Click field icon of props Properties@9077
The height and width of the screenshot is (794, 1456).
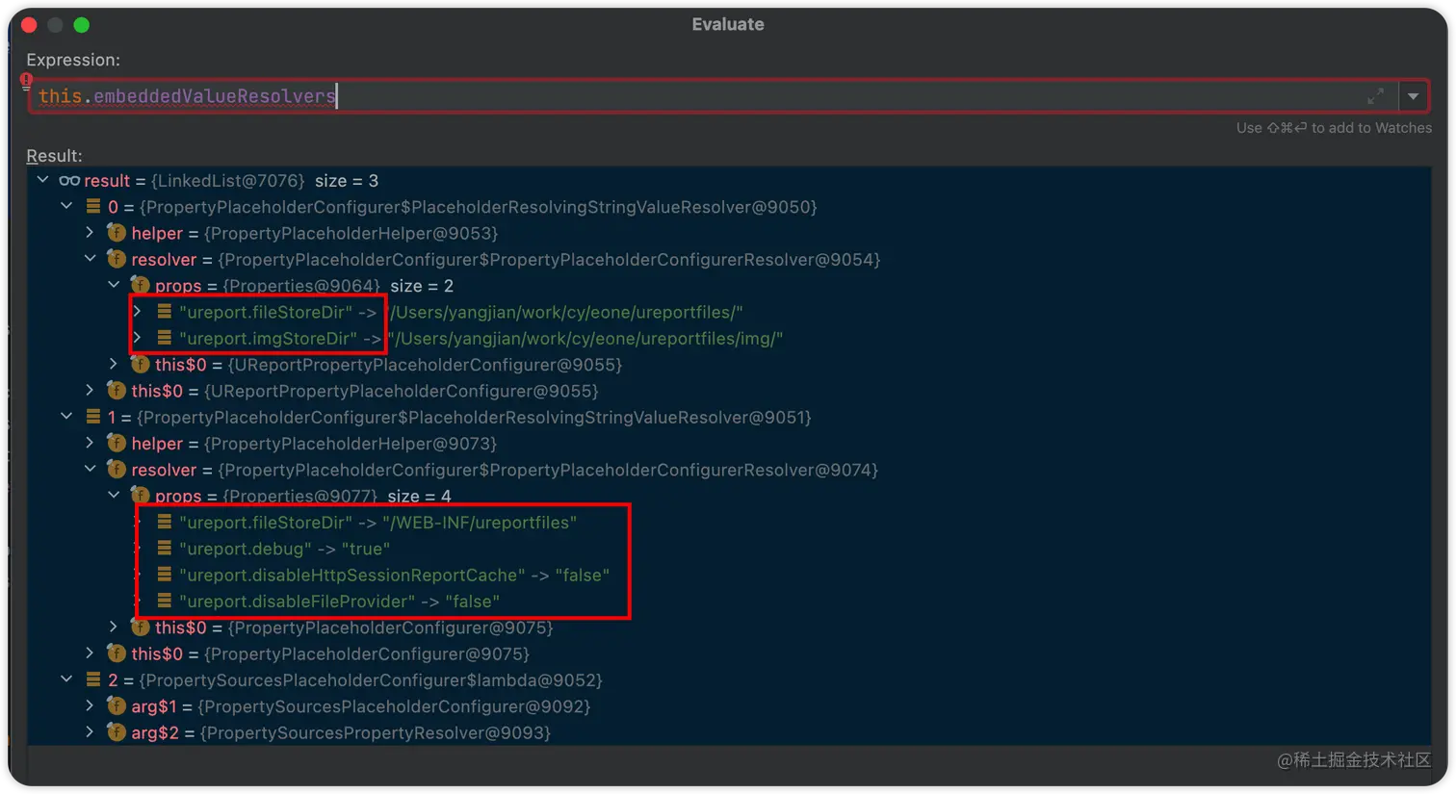(x=141, y=496)
